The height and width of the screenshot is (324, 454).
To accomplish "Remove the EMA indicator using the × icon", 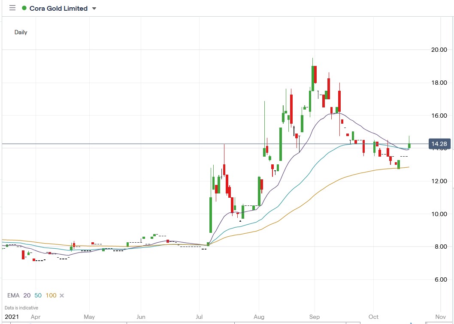I will 61,295.
